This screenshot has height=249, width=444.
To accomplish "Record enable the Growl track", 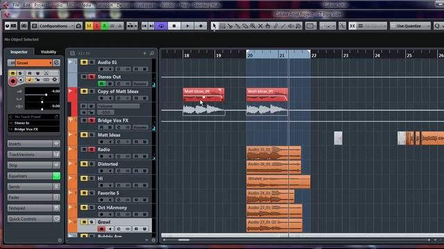I will click(101, 229).
